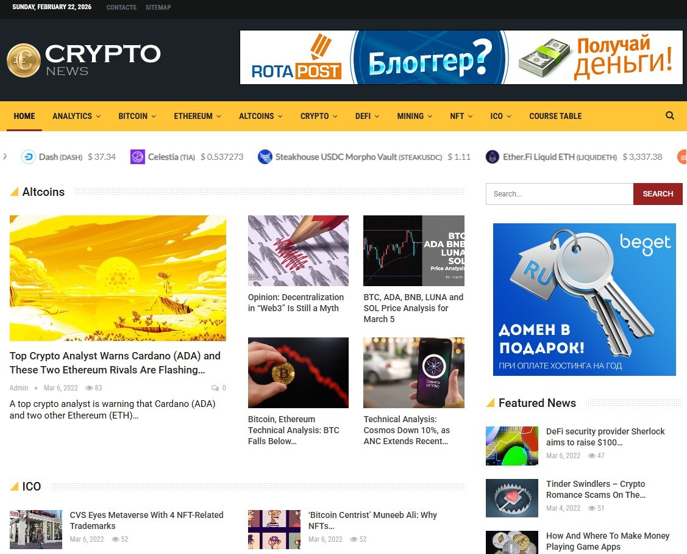The image size is (687, 554).
Task: Open the Decentralization in Web3 article thumbnail
Action: [x=298, y=250]
